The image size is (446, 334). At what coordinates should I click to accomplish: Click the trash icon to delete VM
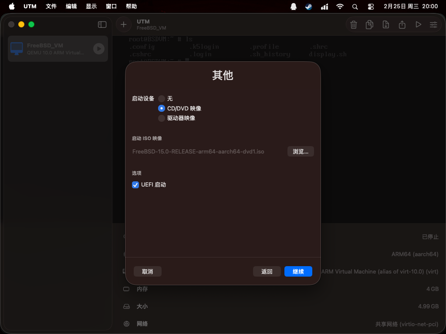tap(354, 25)
